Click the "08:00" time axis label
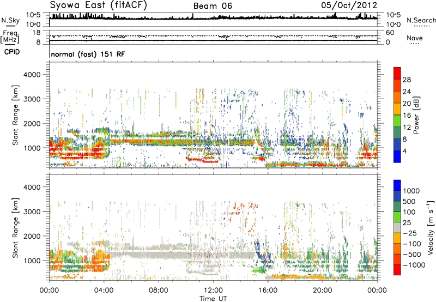The width and height of the screenshot is (436, 302). tap(159, 291)
